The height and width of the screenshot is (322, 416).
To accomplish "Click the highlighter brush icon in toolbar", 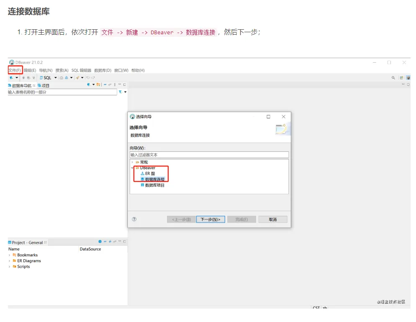I will pyautogui.click(x=77, y=78).
